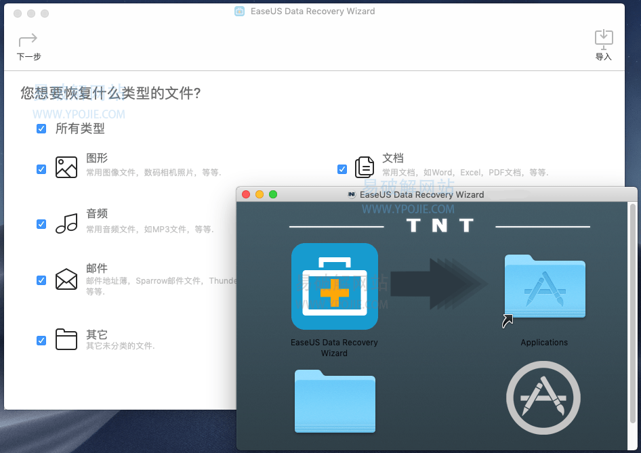Toggle the 图形 graphics checkbox
Screen dimensions: 641x453
[41, 169]
